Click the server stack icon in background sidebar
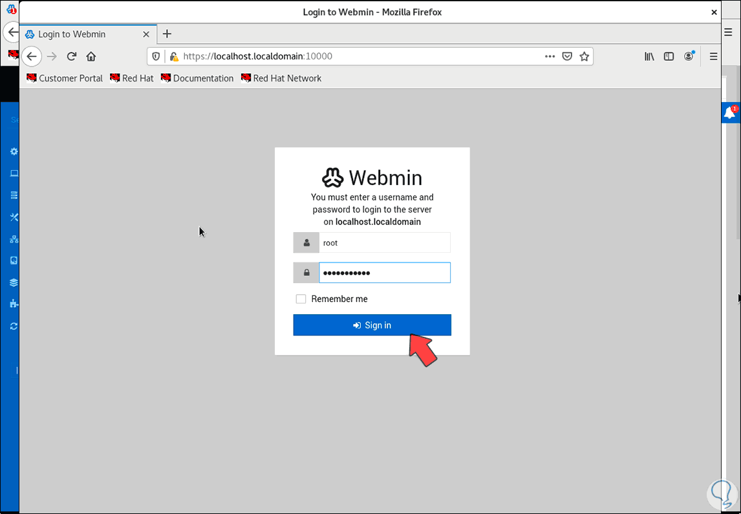 click(14, 195)
